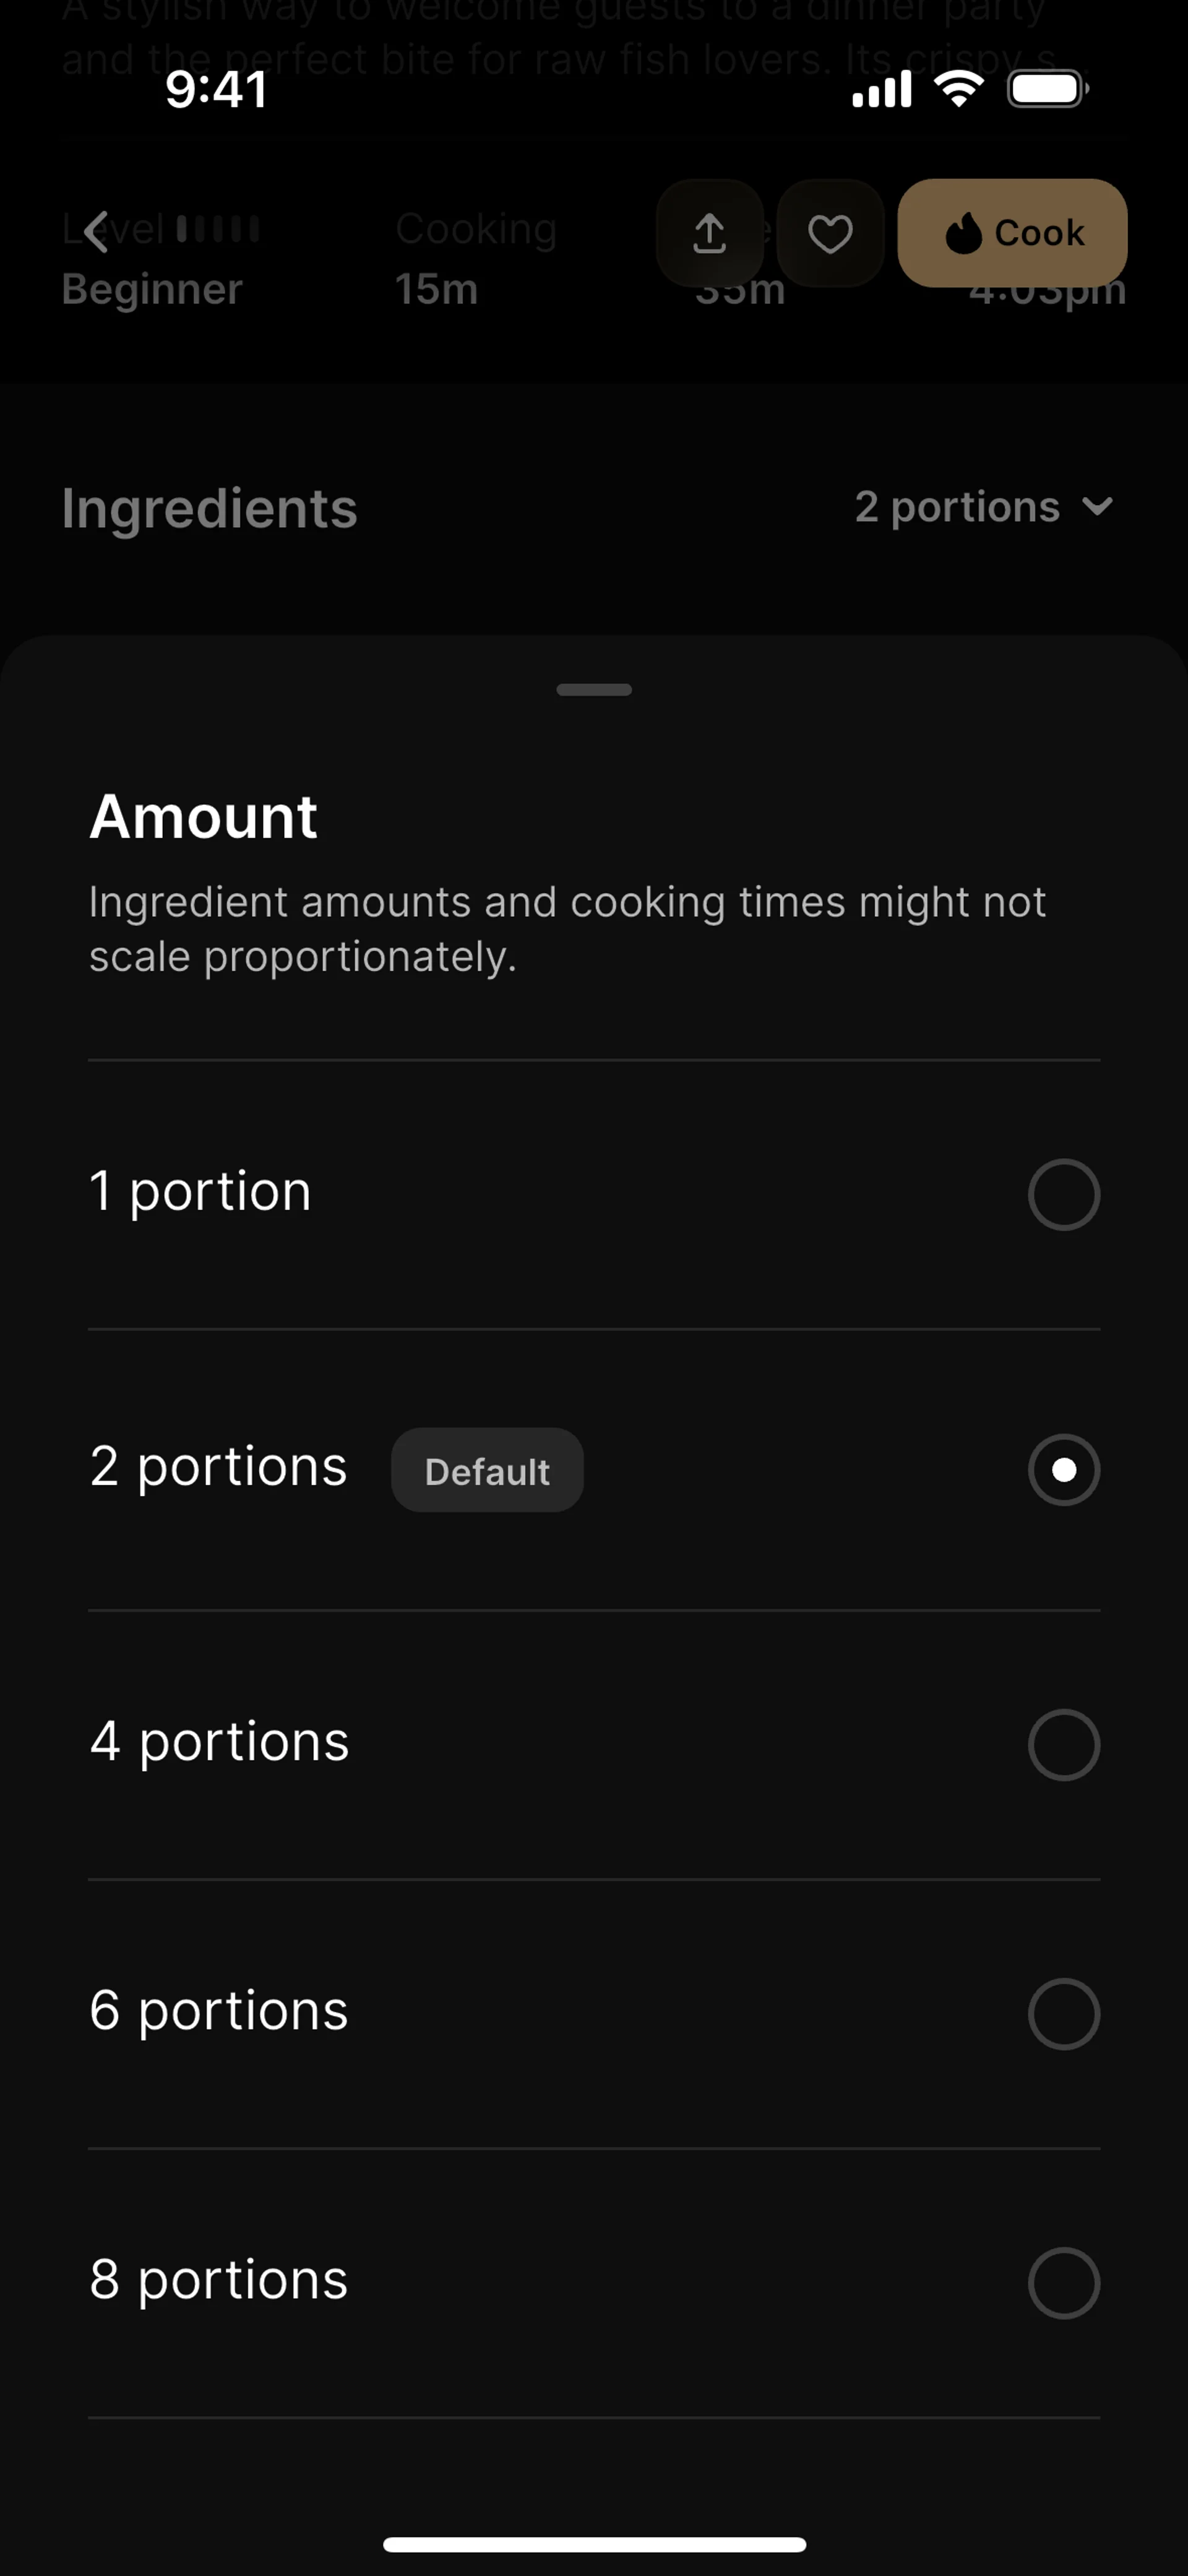1188x2576 pixels.
Task: Tap the 4 portions list item text
Action: [x=220, y=1741]
